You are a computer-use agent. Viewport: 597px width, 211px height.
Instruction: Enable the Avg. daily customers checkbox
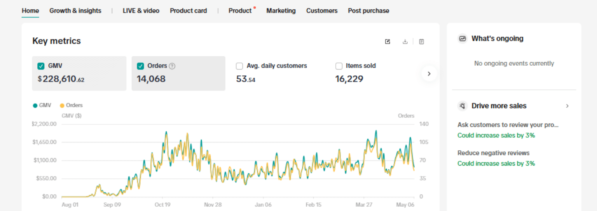[x=239, y=66]
